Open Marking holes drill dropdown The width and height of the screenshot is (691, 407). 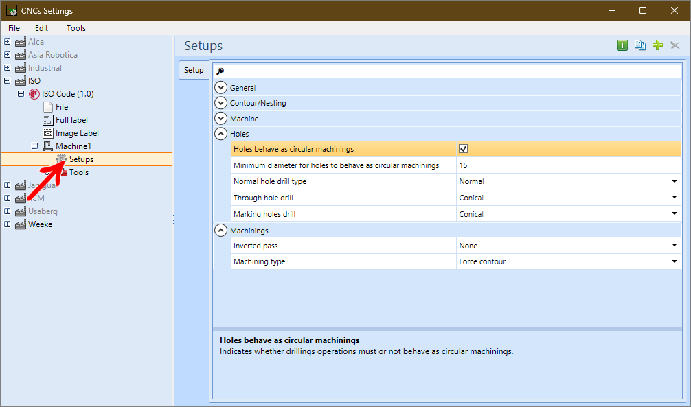[675, 214]
